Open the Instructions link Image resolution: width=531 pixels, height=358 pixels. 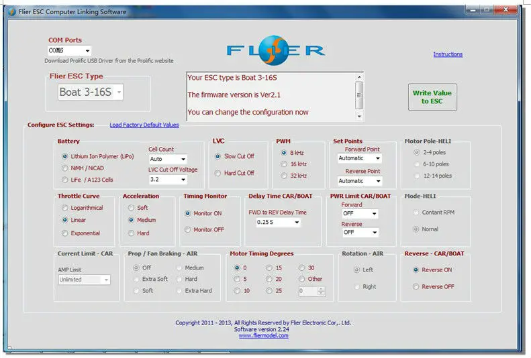click(447, 54)
